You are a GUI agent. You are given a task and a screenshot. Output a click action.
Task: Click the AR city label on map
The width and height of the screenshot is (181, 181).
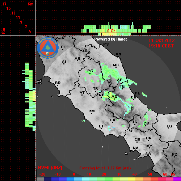[x=77, y=59]
